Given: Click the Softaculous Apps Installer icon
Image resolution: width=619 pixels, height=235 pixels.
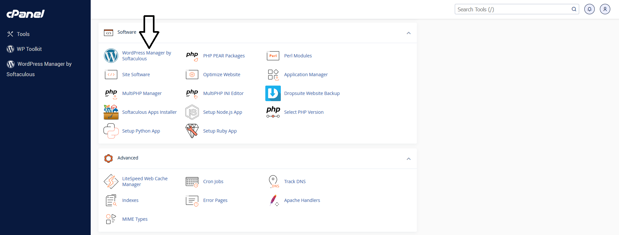Looking at the screenshot, I should point(111,112).
